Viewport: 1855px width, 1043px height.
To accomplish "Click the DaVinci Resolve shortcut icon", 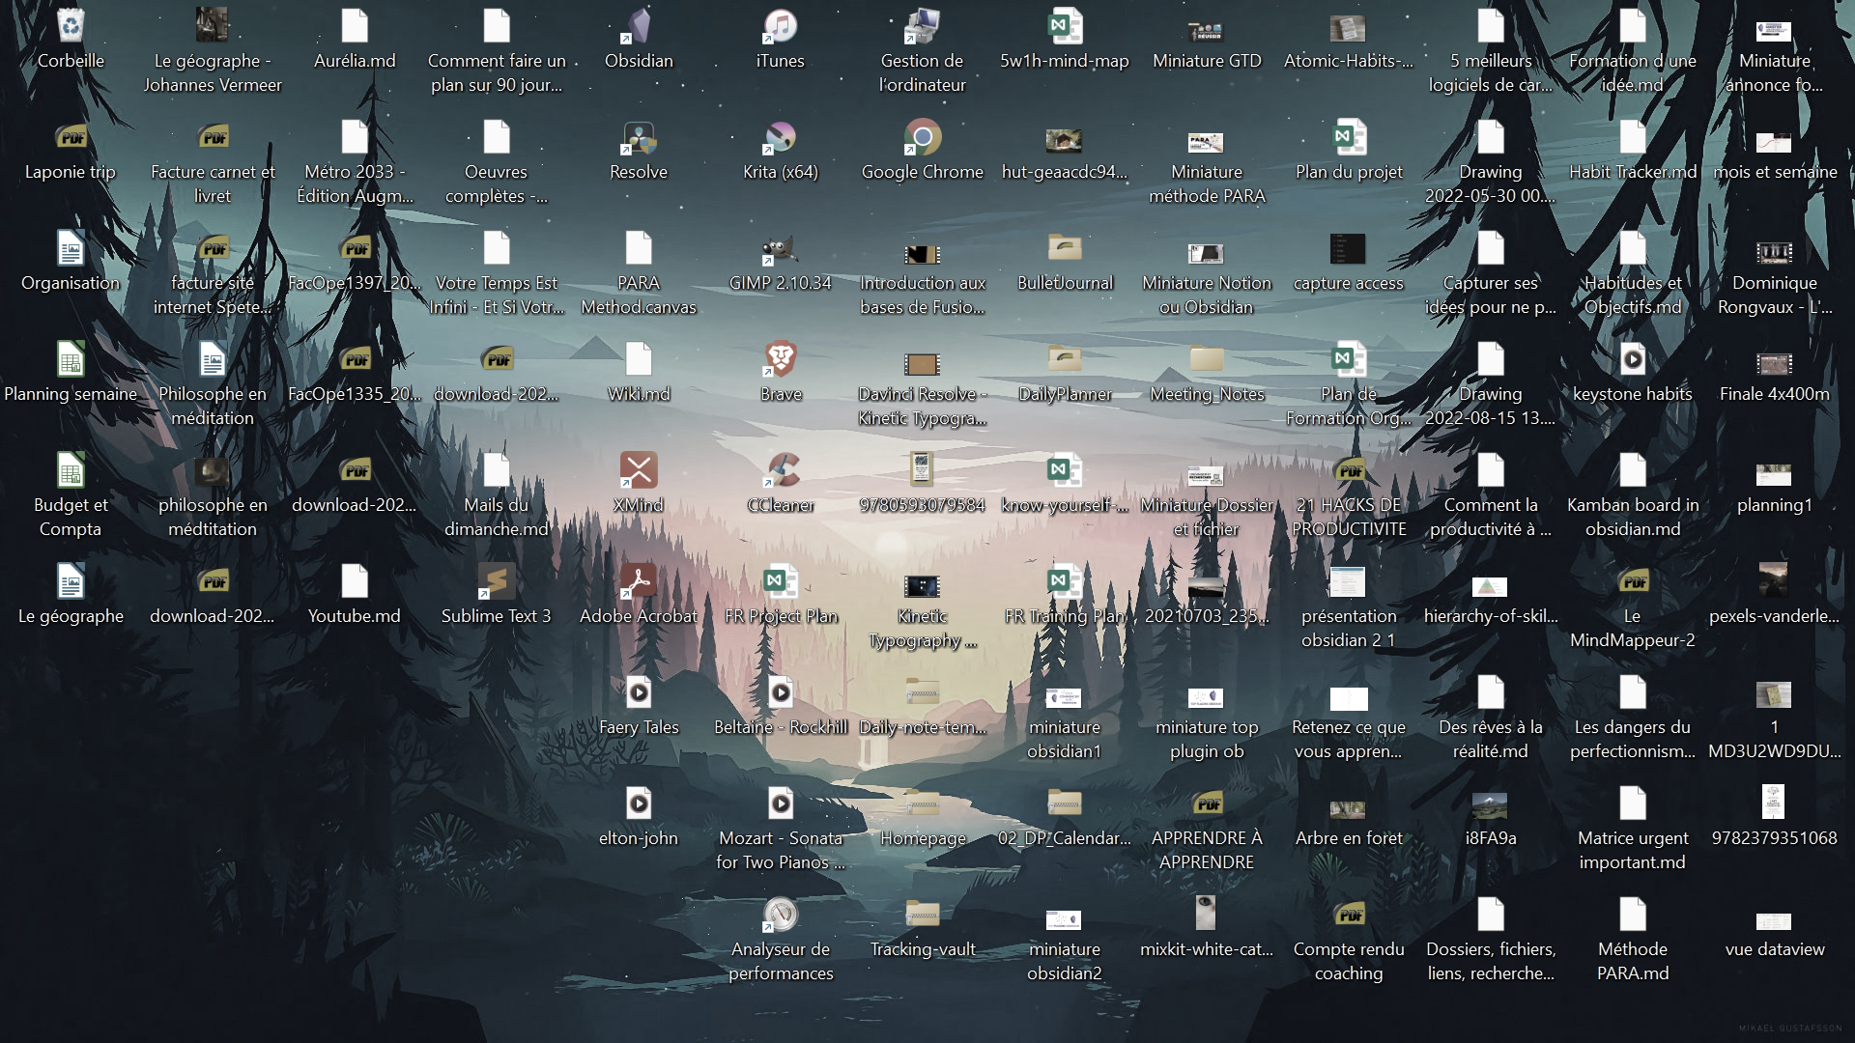I will (639, 138).
